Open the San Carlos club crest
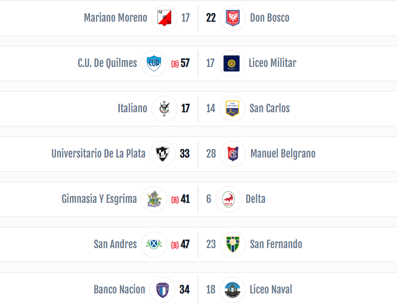The height and width of the screenshot is (304, 397). coord(232,109)
